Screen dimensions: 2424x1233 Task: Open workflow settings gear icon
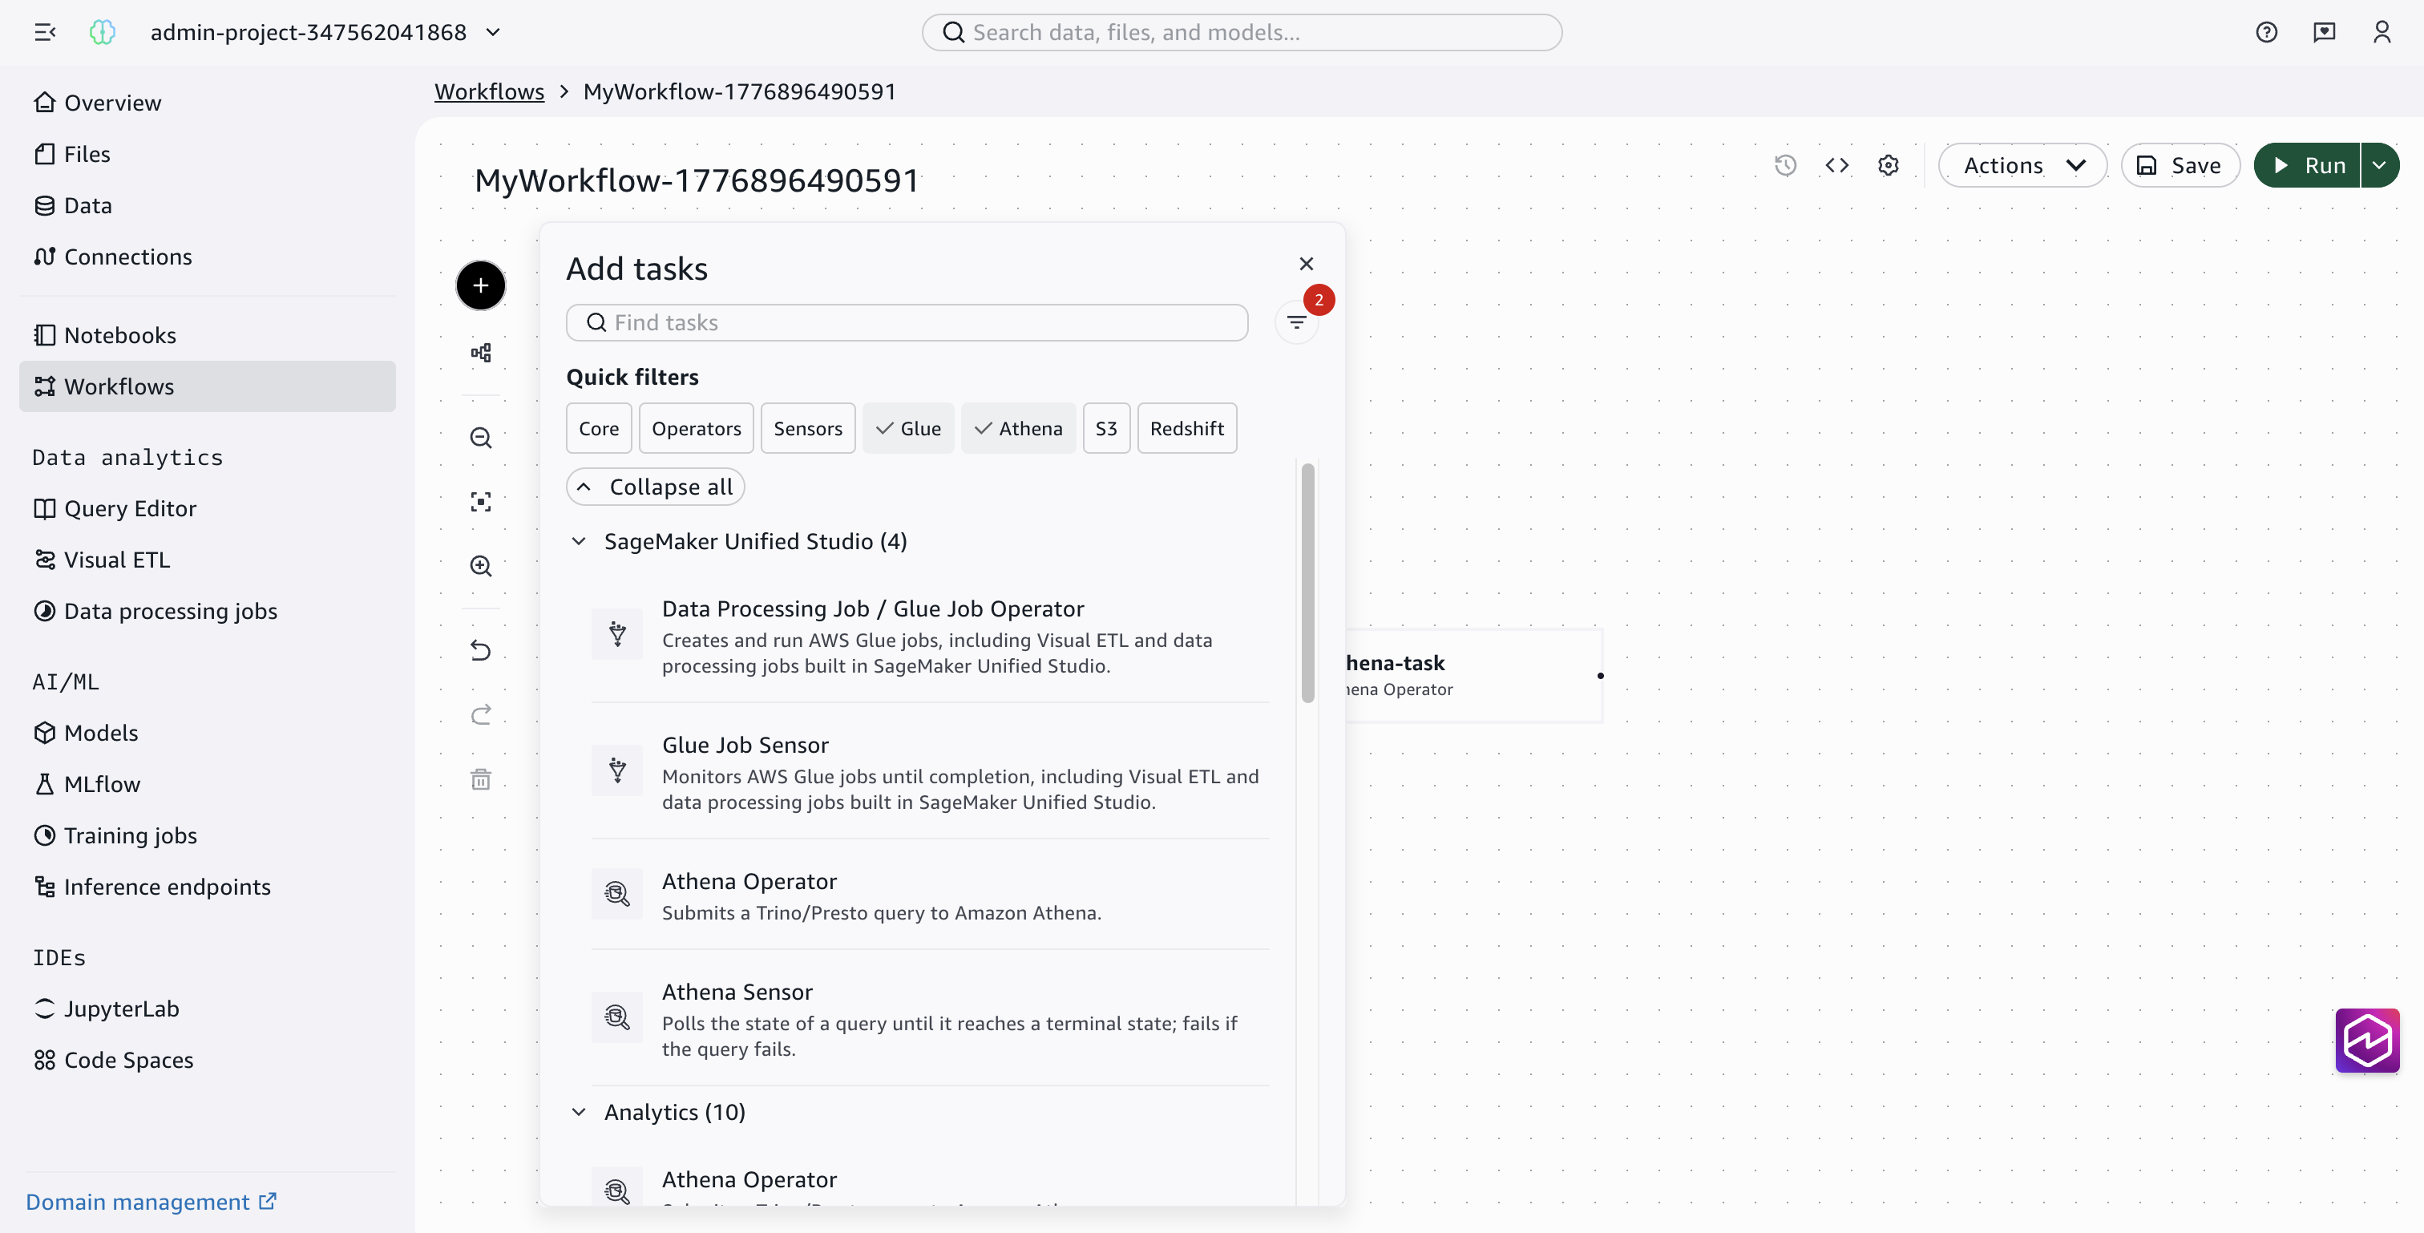pos(1888,166)
